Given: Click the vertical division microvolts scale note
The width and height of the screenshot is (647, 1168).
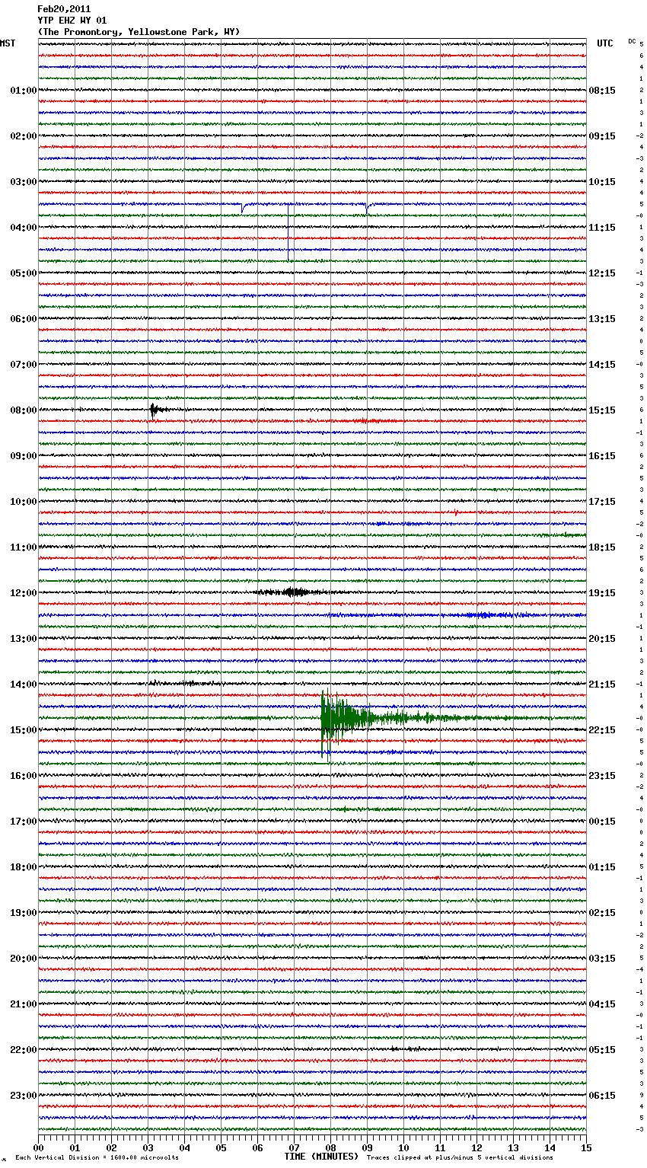Looking at the screenshot, I should point(97,1158).
